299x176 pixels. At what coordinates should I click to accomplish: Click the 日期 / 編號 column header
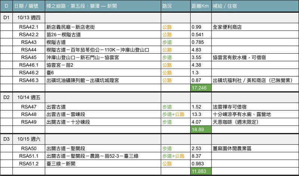coord(28,6)
